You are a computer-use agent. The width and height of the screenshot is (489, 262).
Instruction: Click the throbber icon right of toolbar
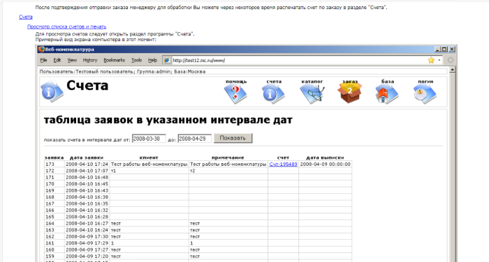(451, 61)
